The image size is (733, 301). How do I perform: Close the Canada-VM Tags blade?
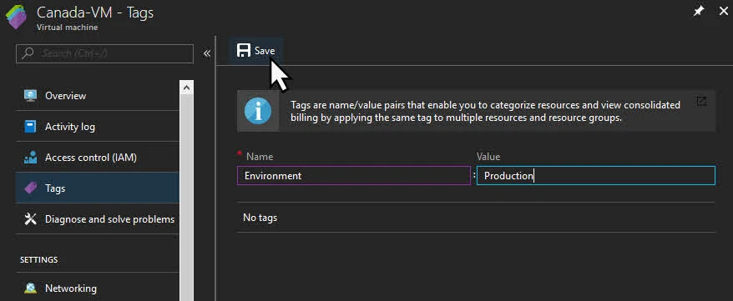[x=723, y=12]
